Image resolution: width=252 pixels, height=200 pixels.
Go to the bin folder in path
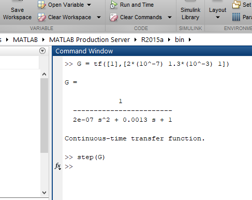click(x=180, y=40)
